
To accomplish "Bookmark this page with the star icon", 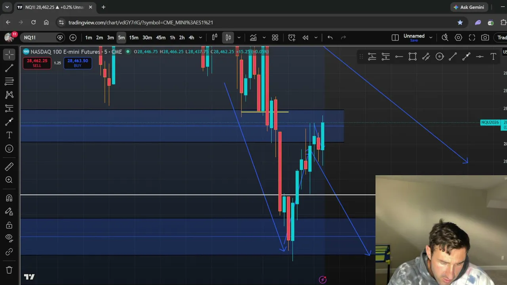I will pos(460,23).
